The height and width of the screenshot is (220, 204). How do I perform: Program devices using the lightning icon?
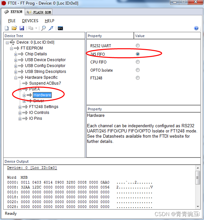click(x=51, y=28)
